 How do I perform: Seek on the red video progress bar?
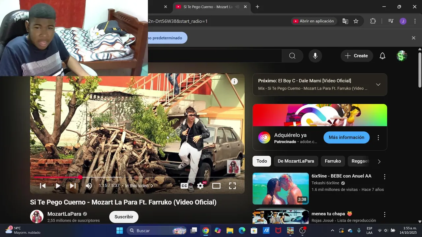pos(137,177)
